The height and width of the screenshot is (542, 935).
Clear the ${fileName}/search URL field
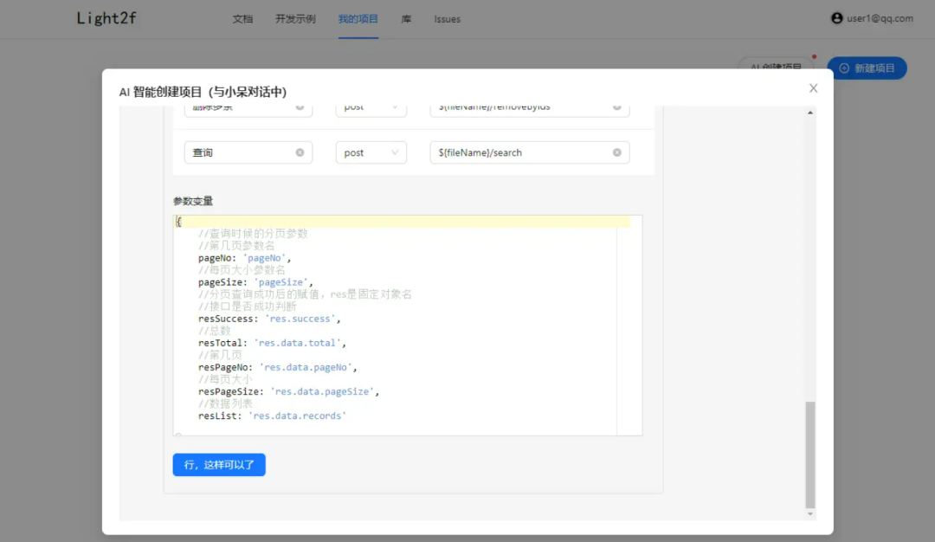click(616, 152)
